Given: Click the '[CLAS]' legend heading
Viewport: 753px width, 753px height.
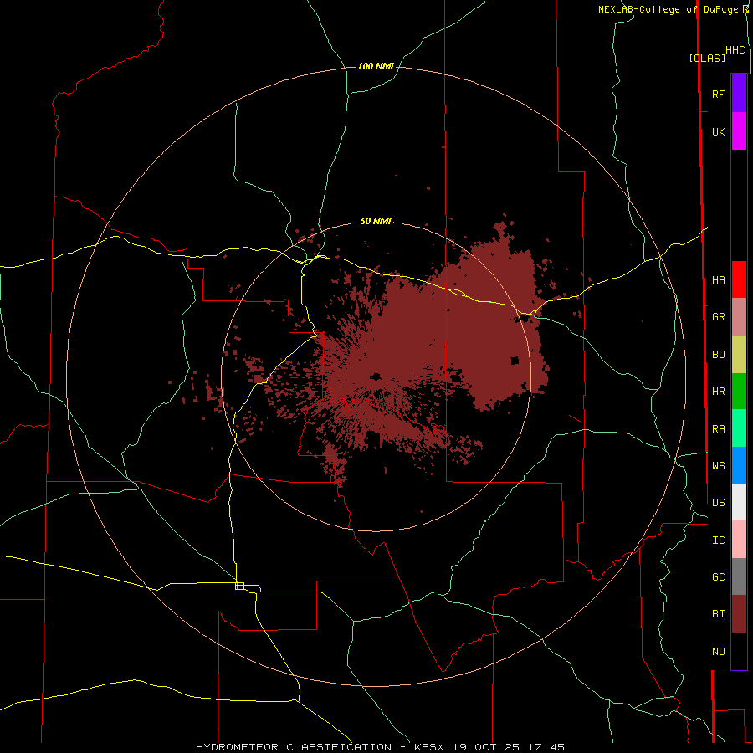Looking at the screenshot, I should 707,58.
